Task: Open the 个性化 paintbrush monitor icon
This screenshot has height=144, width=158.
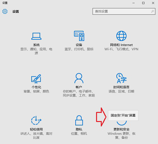Action: tap(36, 79)
